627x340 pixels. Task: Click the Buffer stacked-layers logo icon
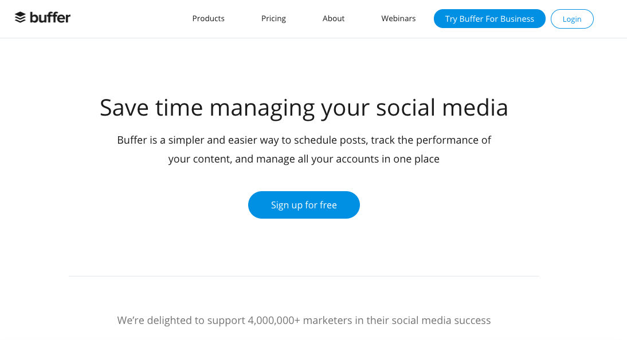[x=20, y=18]
